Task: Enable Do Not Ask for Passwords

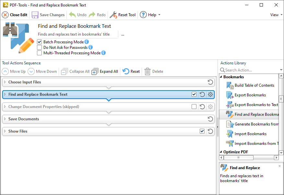Action: 39,47
